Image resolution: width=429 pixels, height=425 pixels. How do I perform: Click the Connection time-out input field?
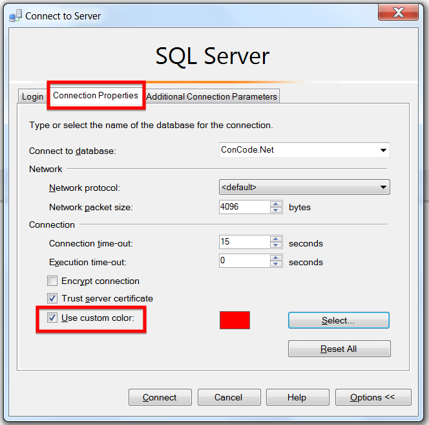click(x=244, y=242)
